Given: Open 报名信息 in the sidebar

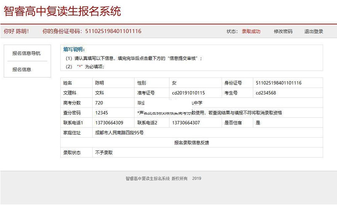Looking at the screenshot, I should click(x=21, y=69).
